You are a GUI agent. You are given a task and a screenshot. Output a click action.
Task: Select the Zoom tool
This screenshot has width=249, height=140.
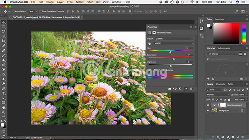point(3,112)
